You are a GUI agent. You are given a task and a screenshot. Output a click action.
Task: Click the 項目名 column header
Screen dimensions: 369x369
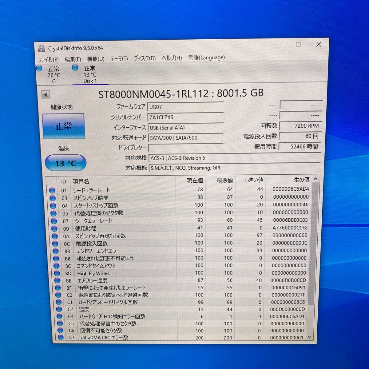(x=123, y=181)
